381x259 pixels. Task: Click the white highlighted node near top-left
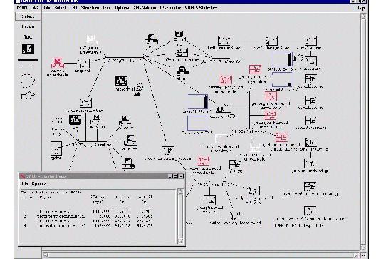90,39
